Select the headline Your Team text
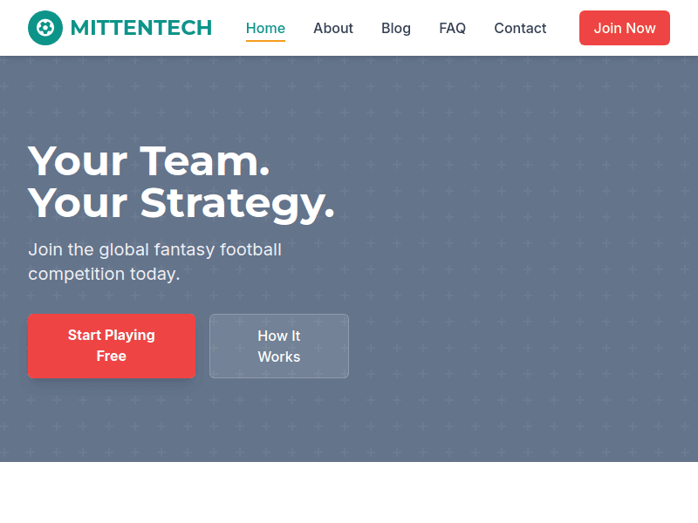Image resolution: width=698 pixels, height=523 pixels. point(148,161)
